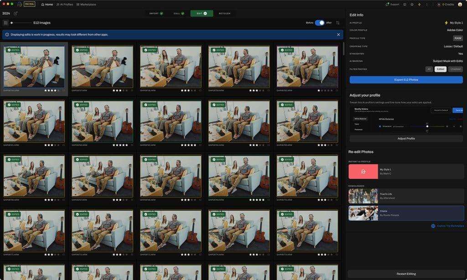Choose the My Style 1 instant AI profile
Image resolution: width=467 pixels, height=280 pixels.
pos(406,171)
